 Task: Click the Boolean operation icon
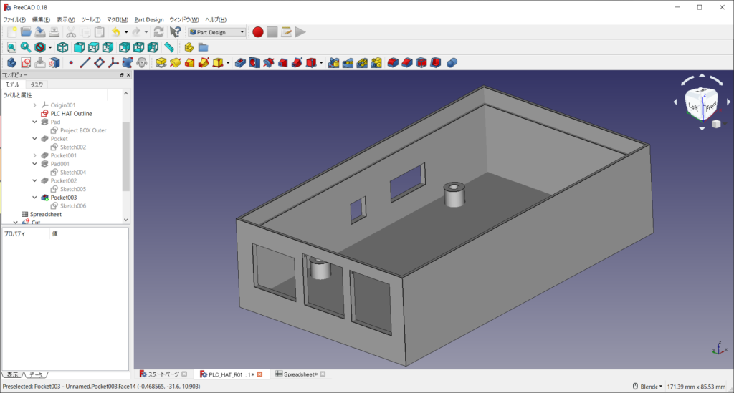coord(452,63)
